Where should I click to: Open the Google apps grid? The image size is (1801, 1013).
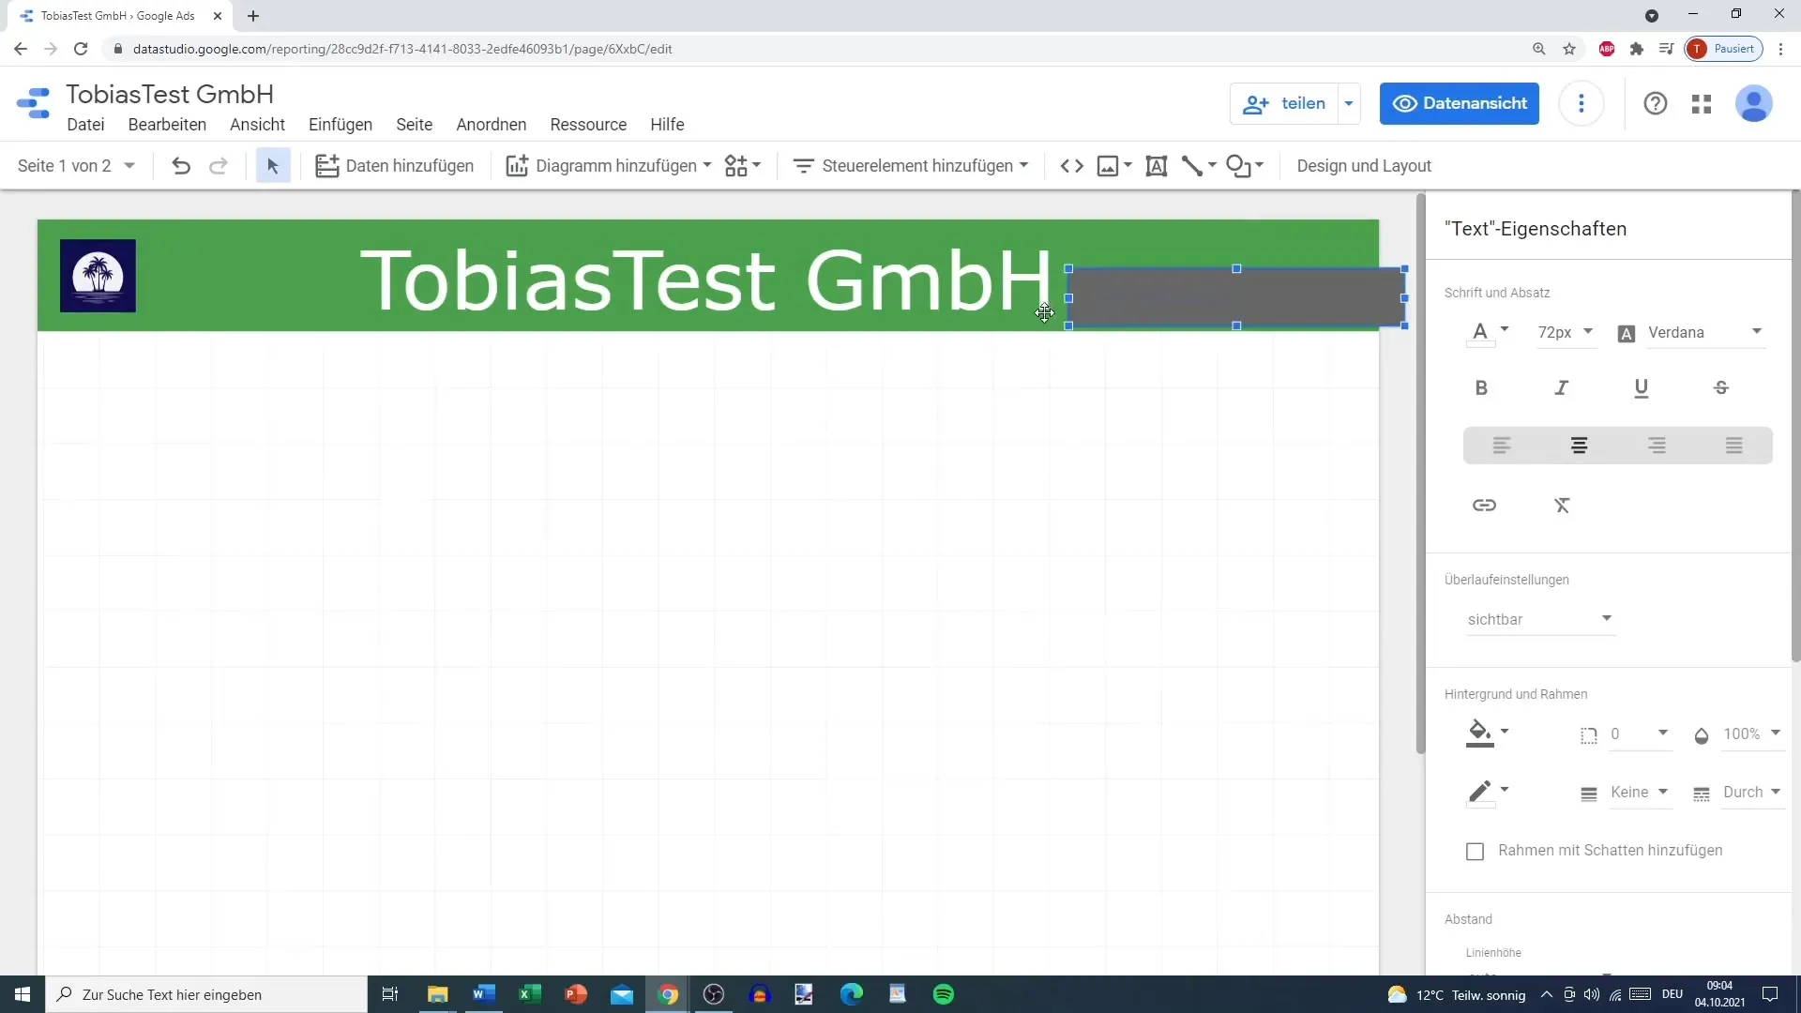[x=1702, y=103]
